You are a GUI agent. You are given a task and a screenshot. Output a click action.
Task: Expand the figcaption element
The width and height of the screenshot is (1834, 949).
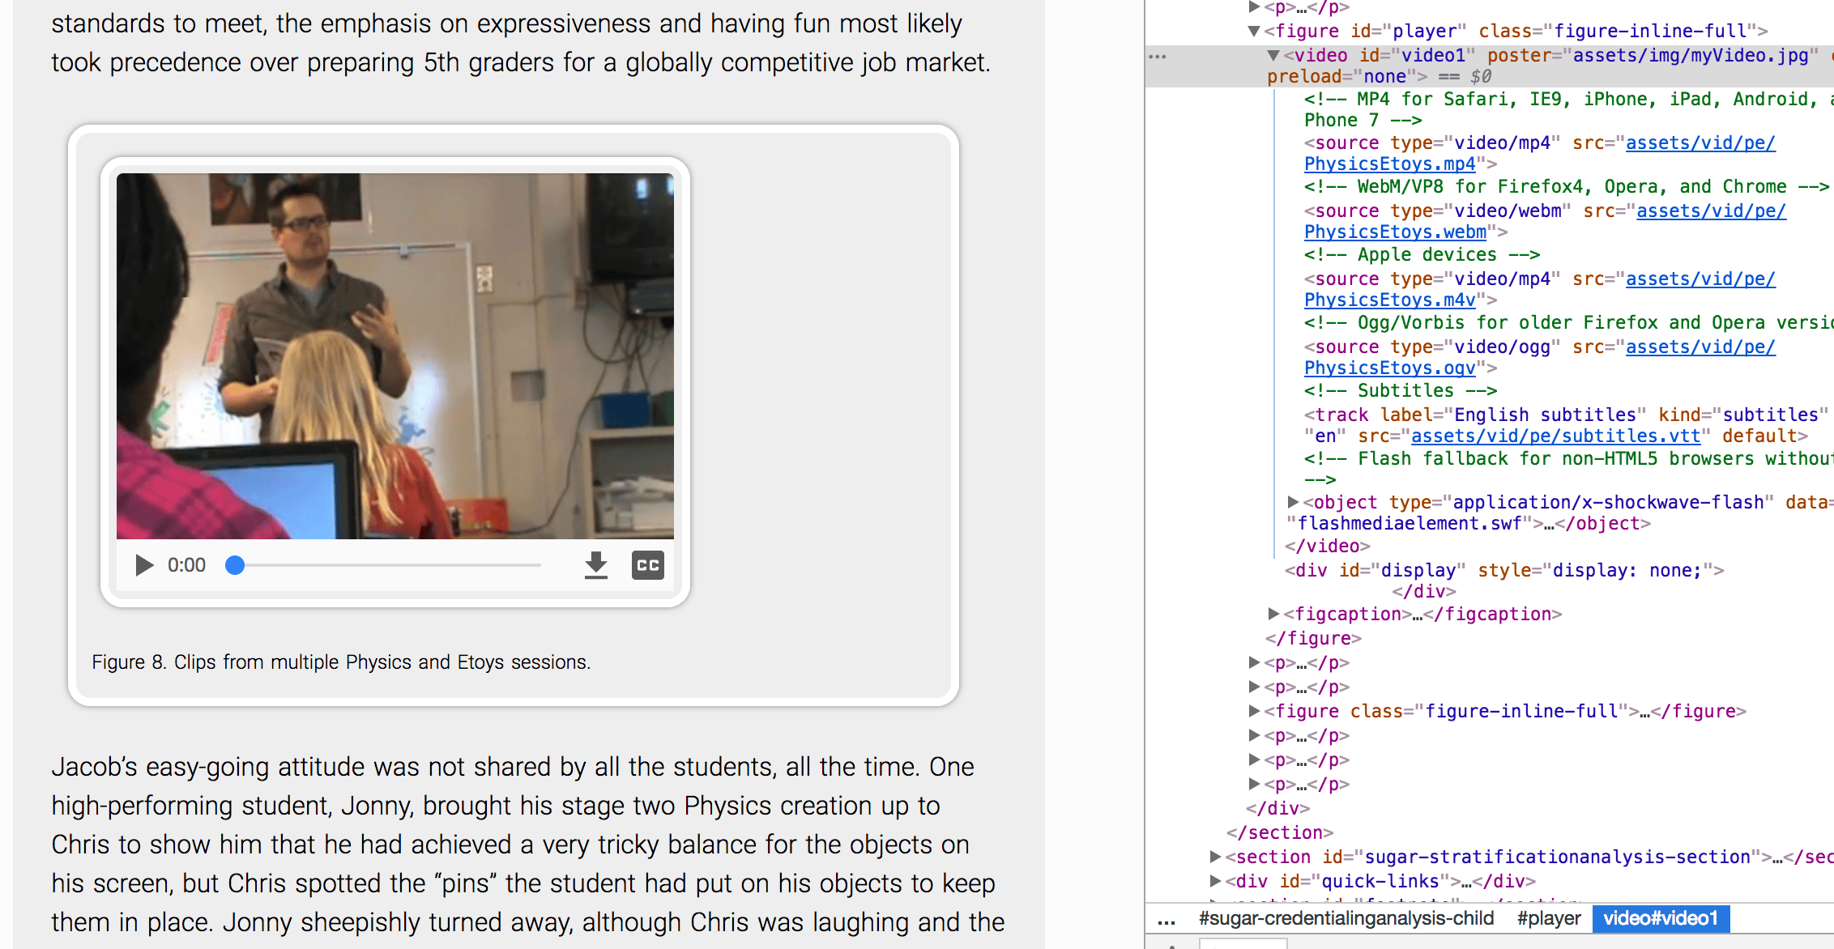tap(1273, 615)
